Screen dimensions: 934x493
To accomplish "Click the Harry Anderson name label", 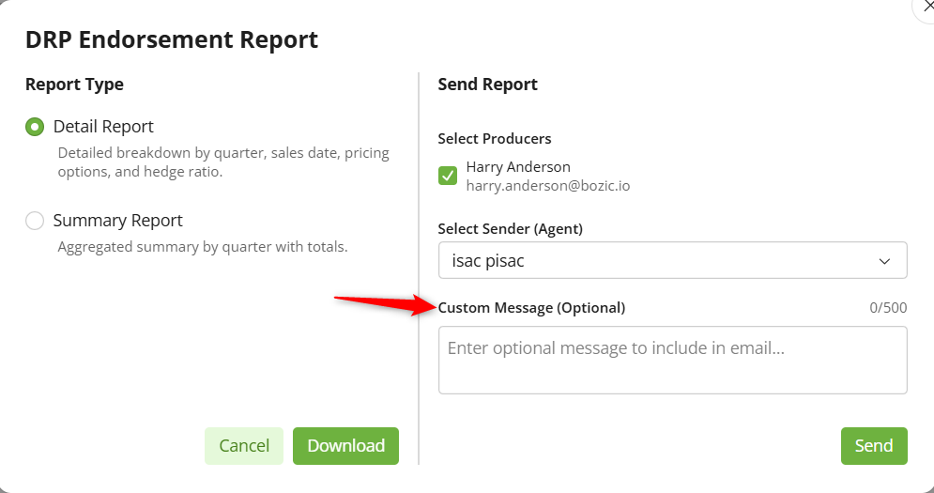I will pyautogui.click(x=518, y=167).
